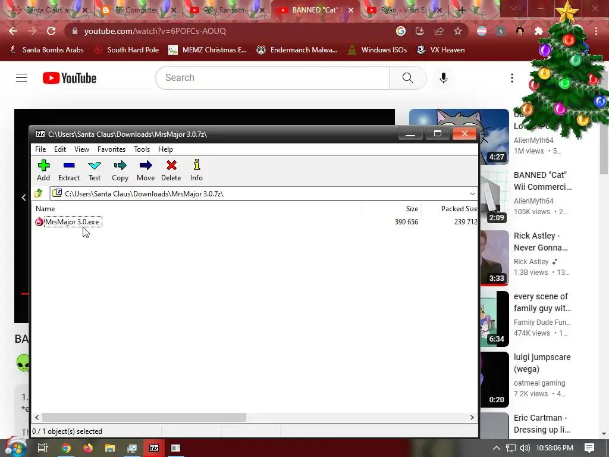609x457 pixels.
Task: Open the 7-Zip Help menu
Action: point(165,149)
